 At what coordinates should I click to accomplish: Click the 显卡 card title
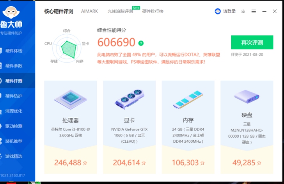pos(129,120)
